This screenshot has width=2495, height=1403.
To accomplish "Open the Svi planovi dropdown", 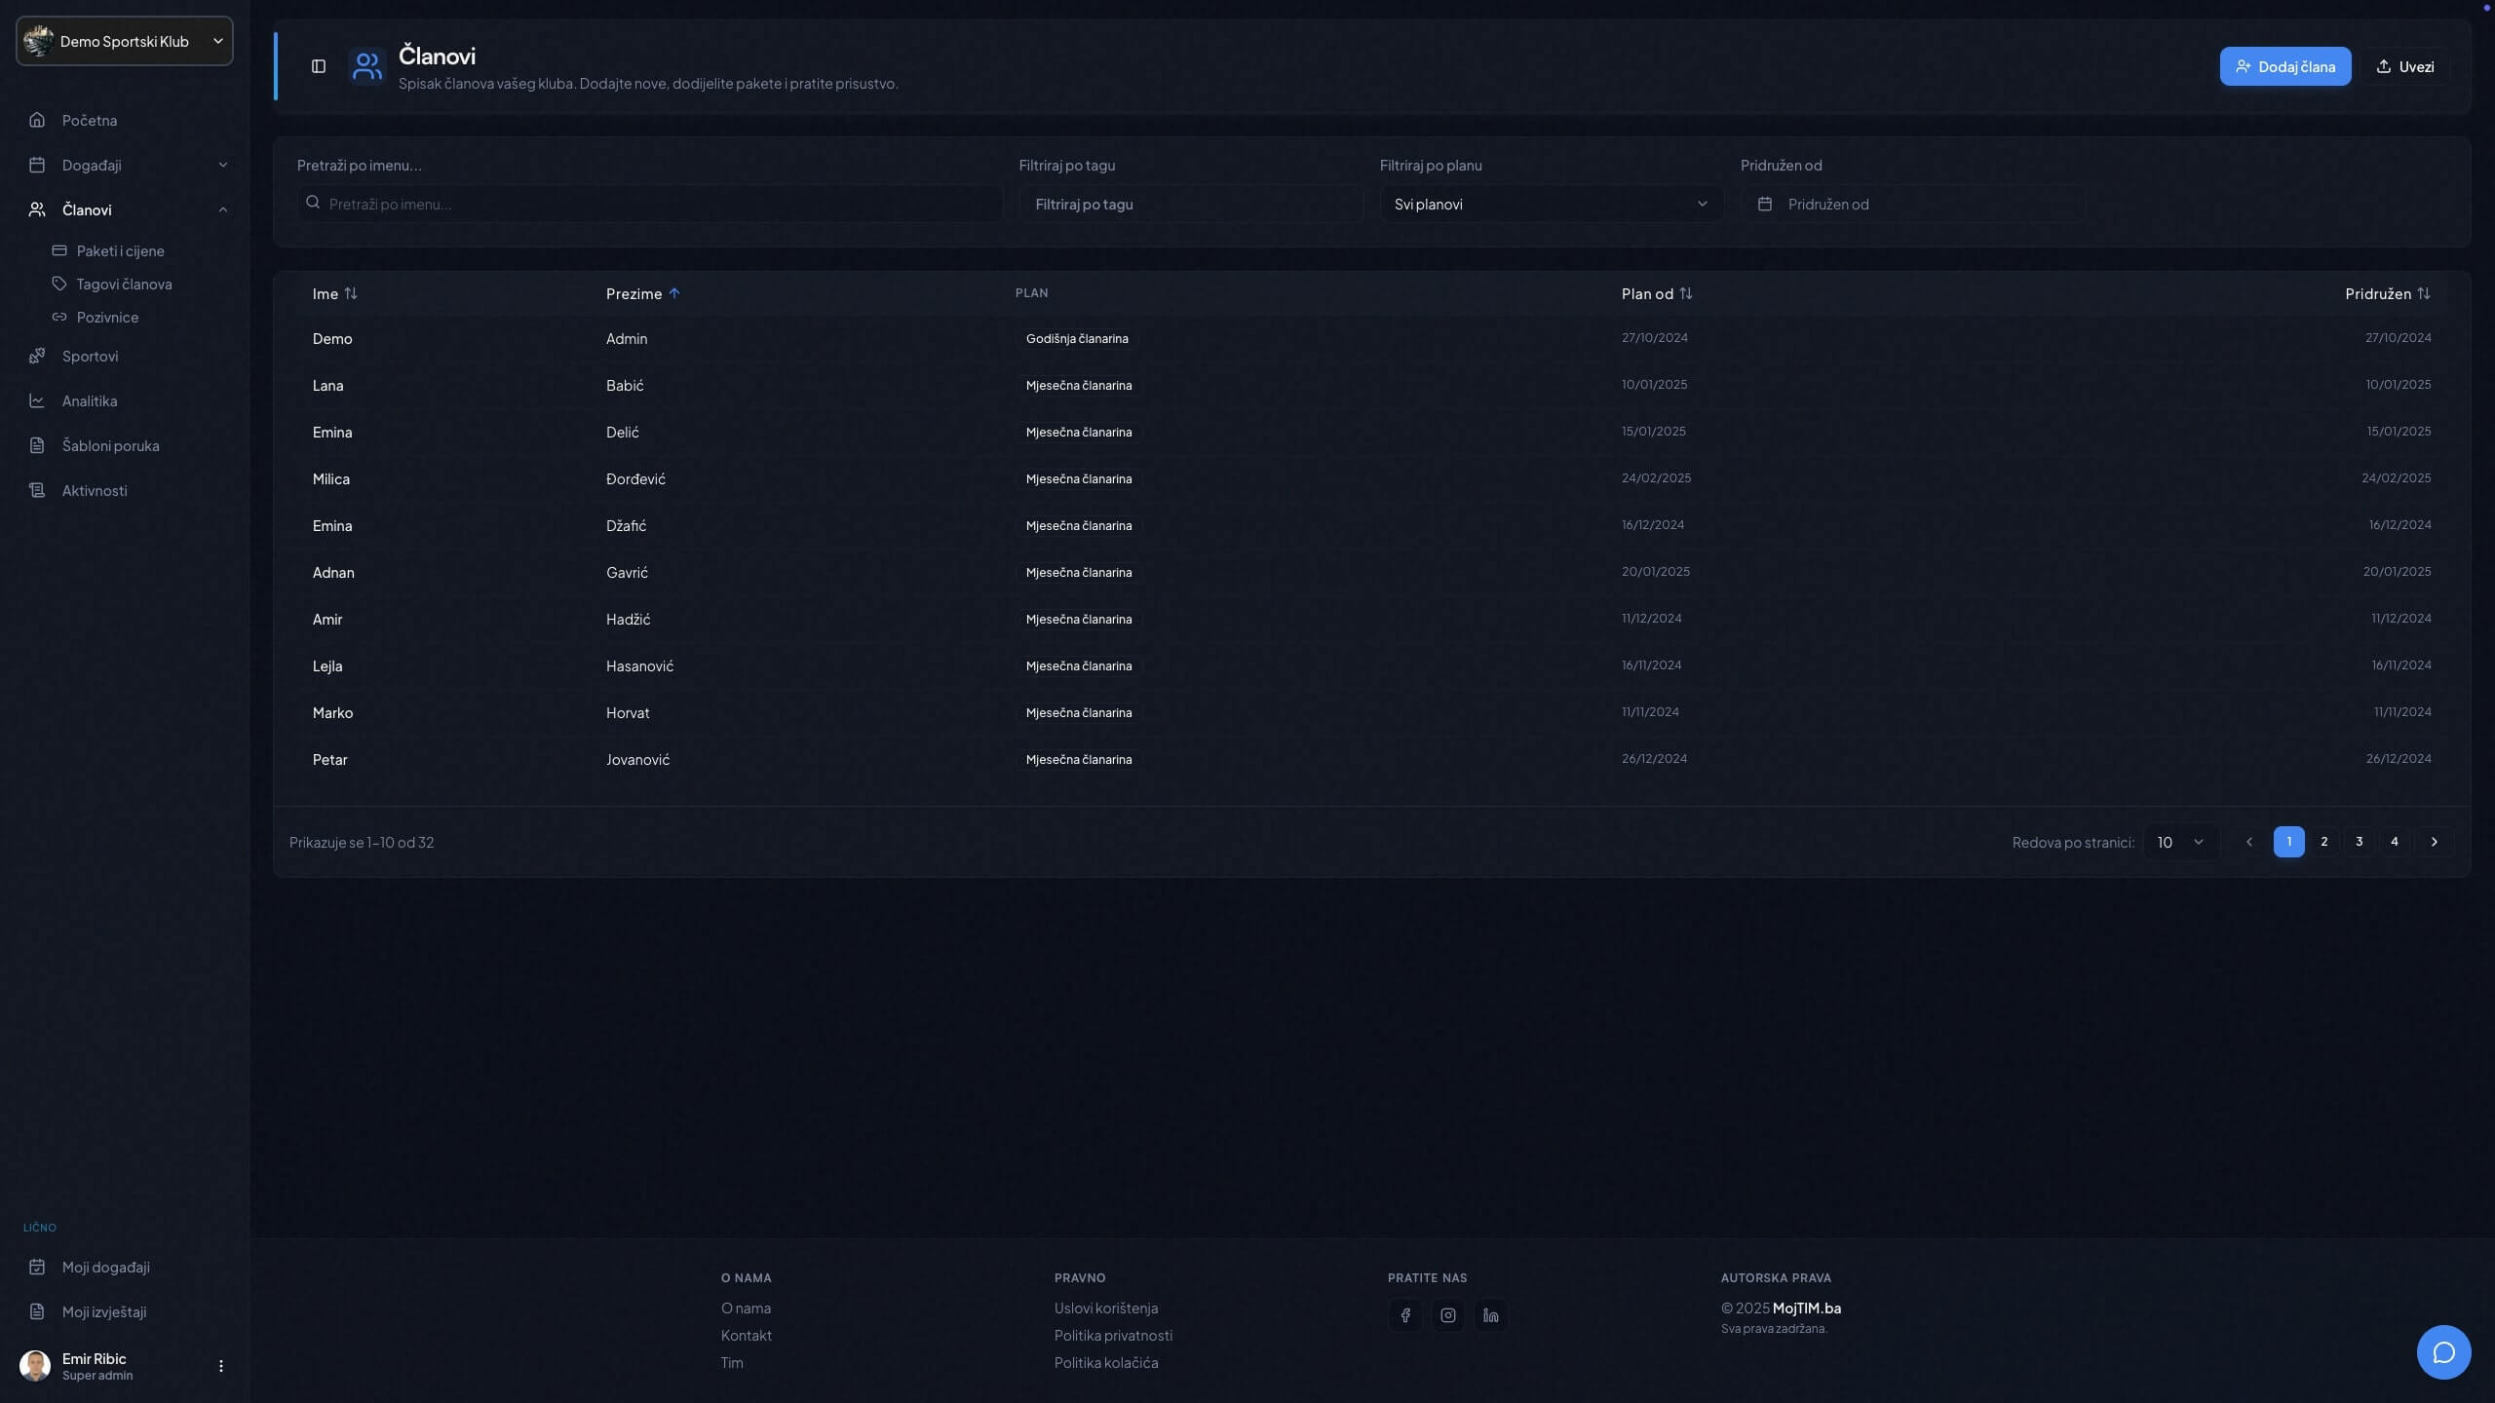I will pyautogui.click(x=1550, y=204).
